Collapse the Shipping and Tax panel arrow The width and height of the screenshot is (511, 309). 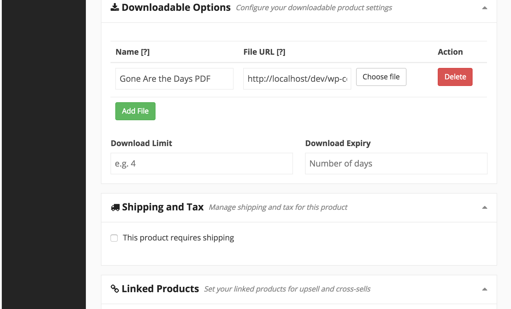pyautogui.click(x=485, y=207)
